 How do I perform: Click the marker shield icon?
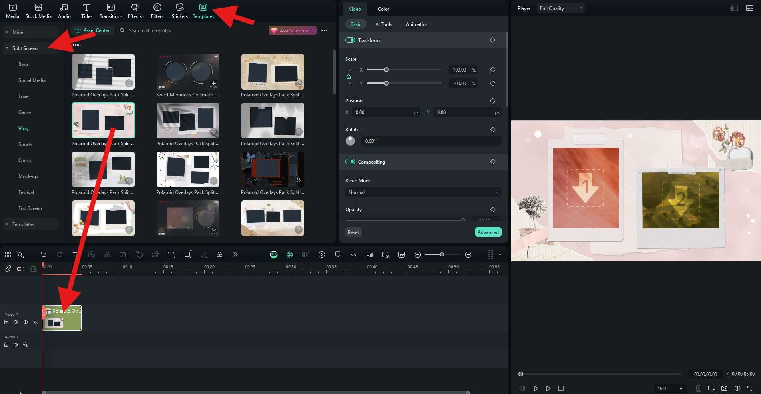coord(338,254)
